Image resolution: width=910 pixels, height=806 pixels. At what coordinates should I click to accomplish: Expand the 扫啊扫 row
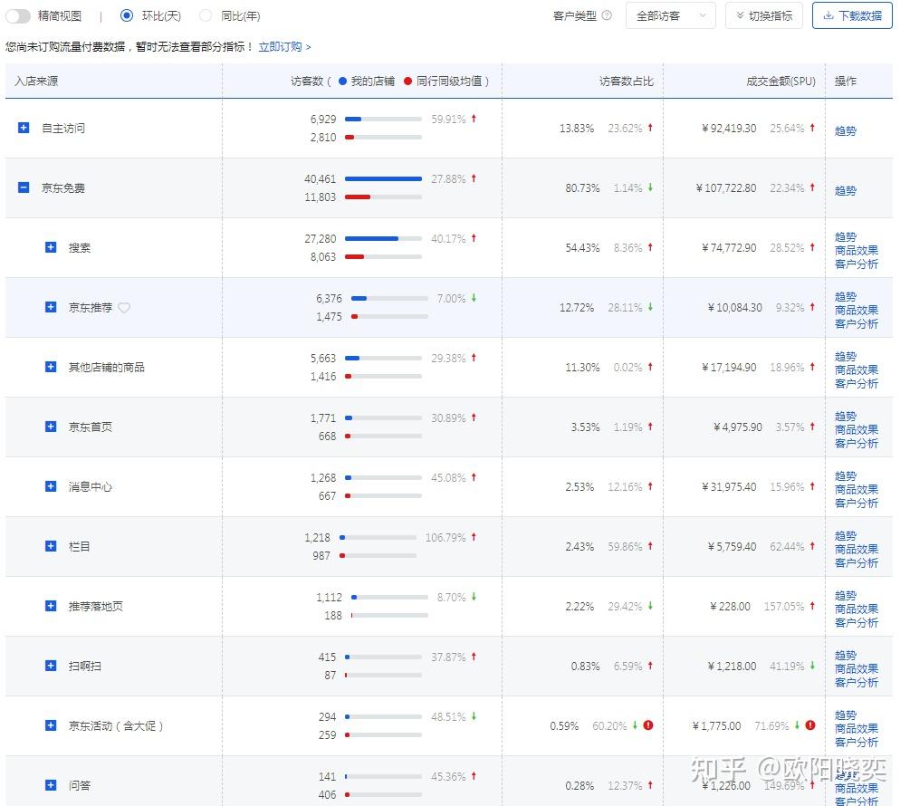click(x=51, y=666)
